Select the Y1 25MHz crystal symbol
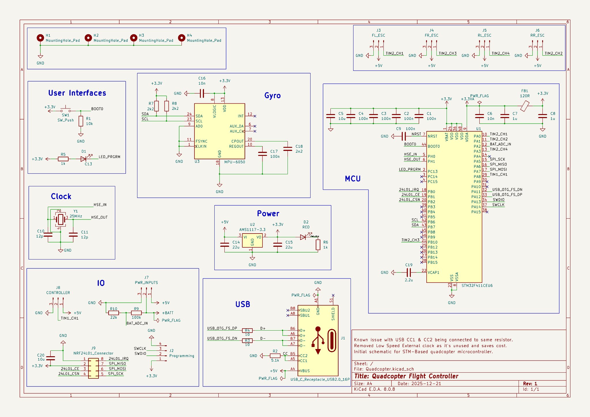The width and height of the screenshot is (590, 417). click(60, 219)
